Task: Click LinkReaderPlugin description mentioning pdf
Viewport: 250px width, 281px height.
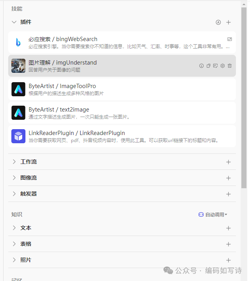Action: click(124, 140)
